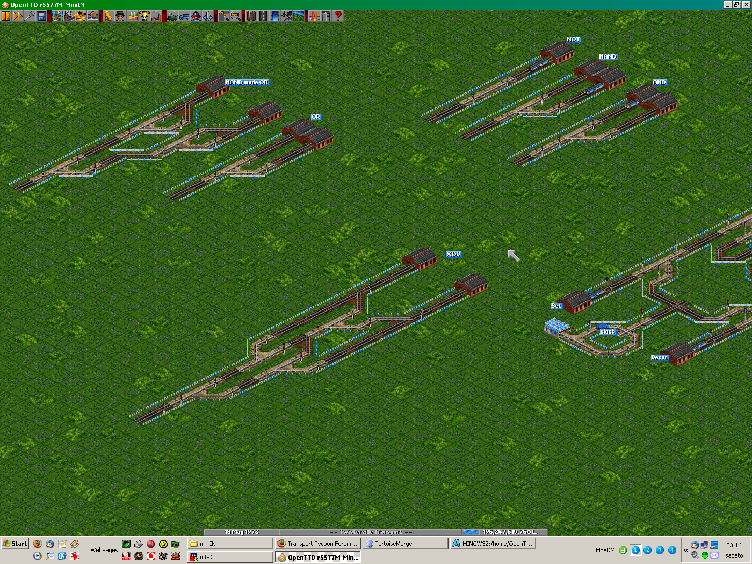Open the airport construction tool
This screenshot has height=564, width=752.
tap(286, 16)
